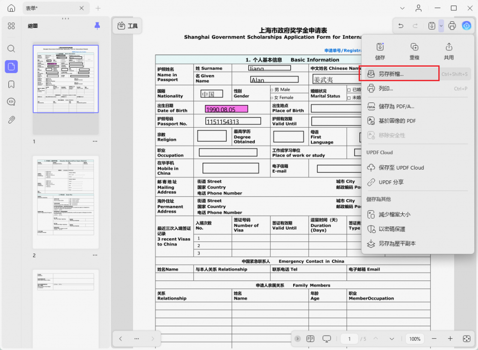This screenshot has height=350, width=478.
Task: Open the comments panel icon
Action: pyautogui.click(x=11, y=102)
